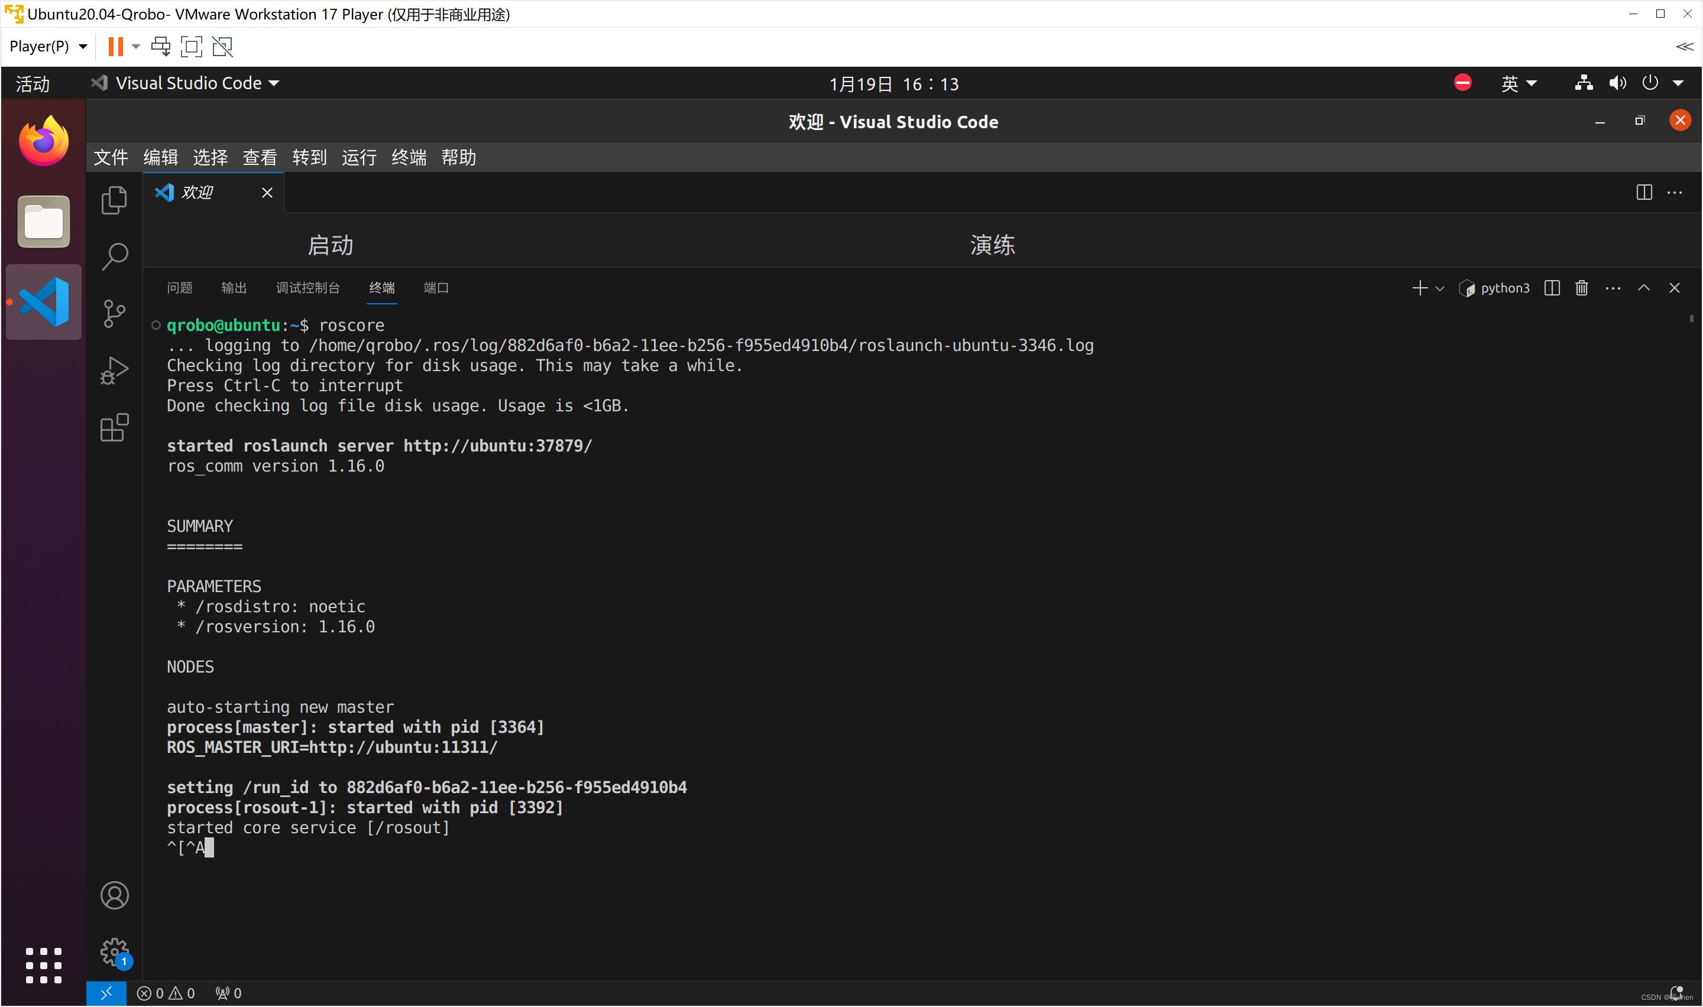Click the red do-not-disturb tray indicator
Screen dimensions: 1703x1007
tap(1462, 83)
